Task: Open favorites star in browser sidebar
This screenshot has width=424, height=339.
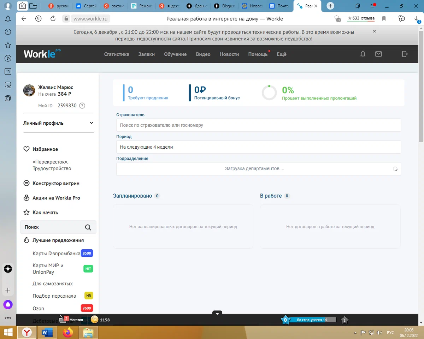Action: click(8, 45)
